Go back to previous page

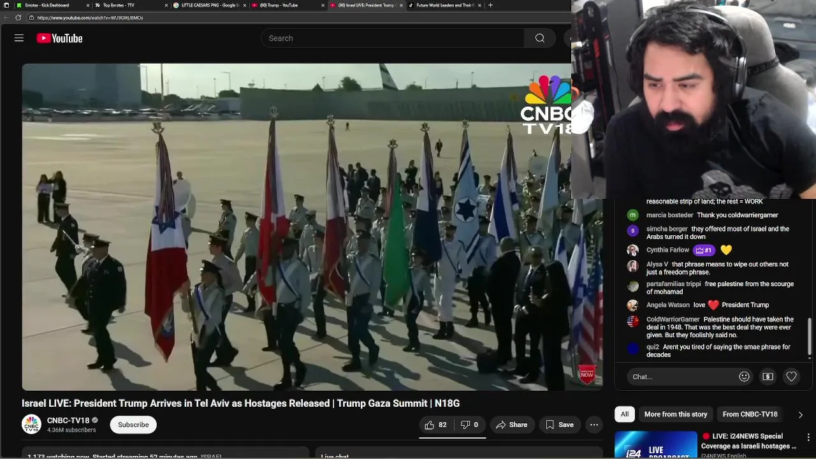point(6,18)
